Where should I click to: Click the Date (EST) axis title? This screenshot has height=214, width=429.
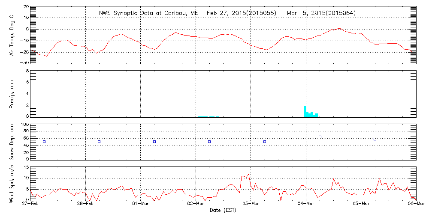[x=224, y=210]
